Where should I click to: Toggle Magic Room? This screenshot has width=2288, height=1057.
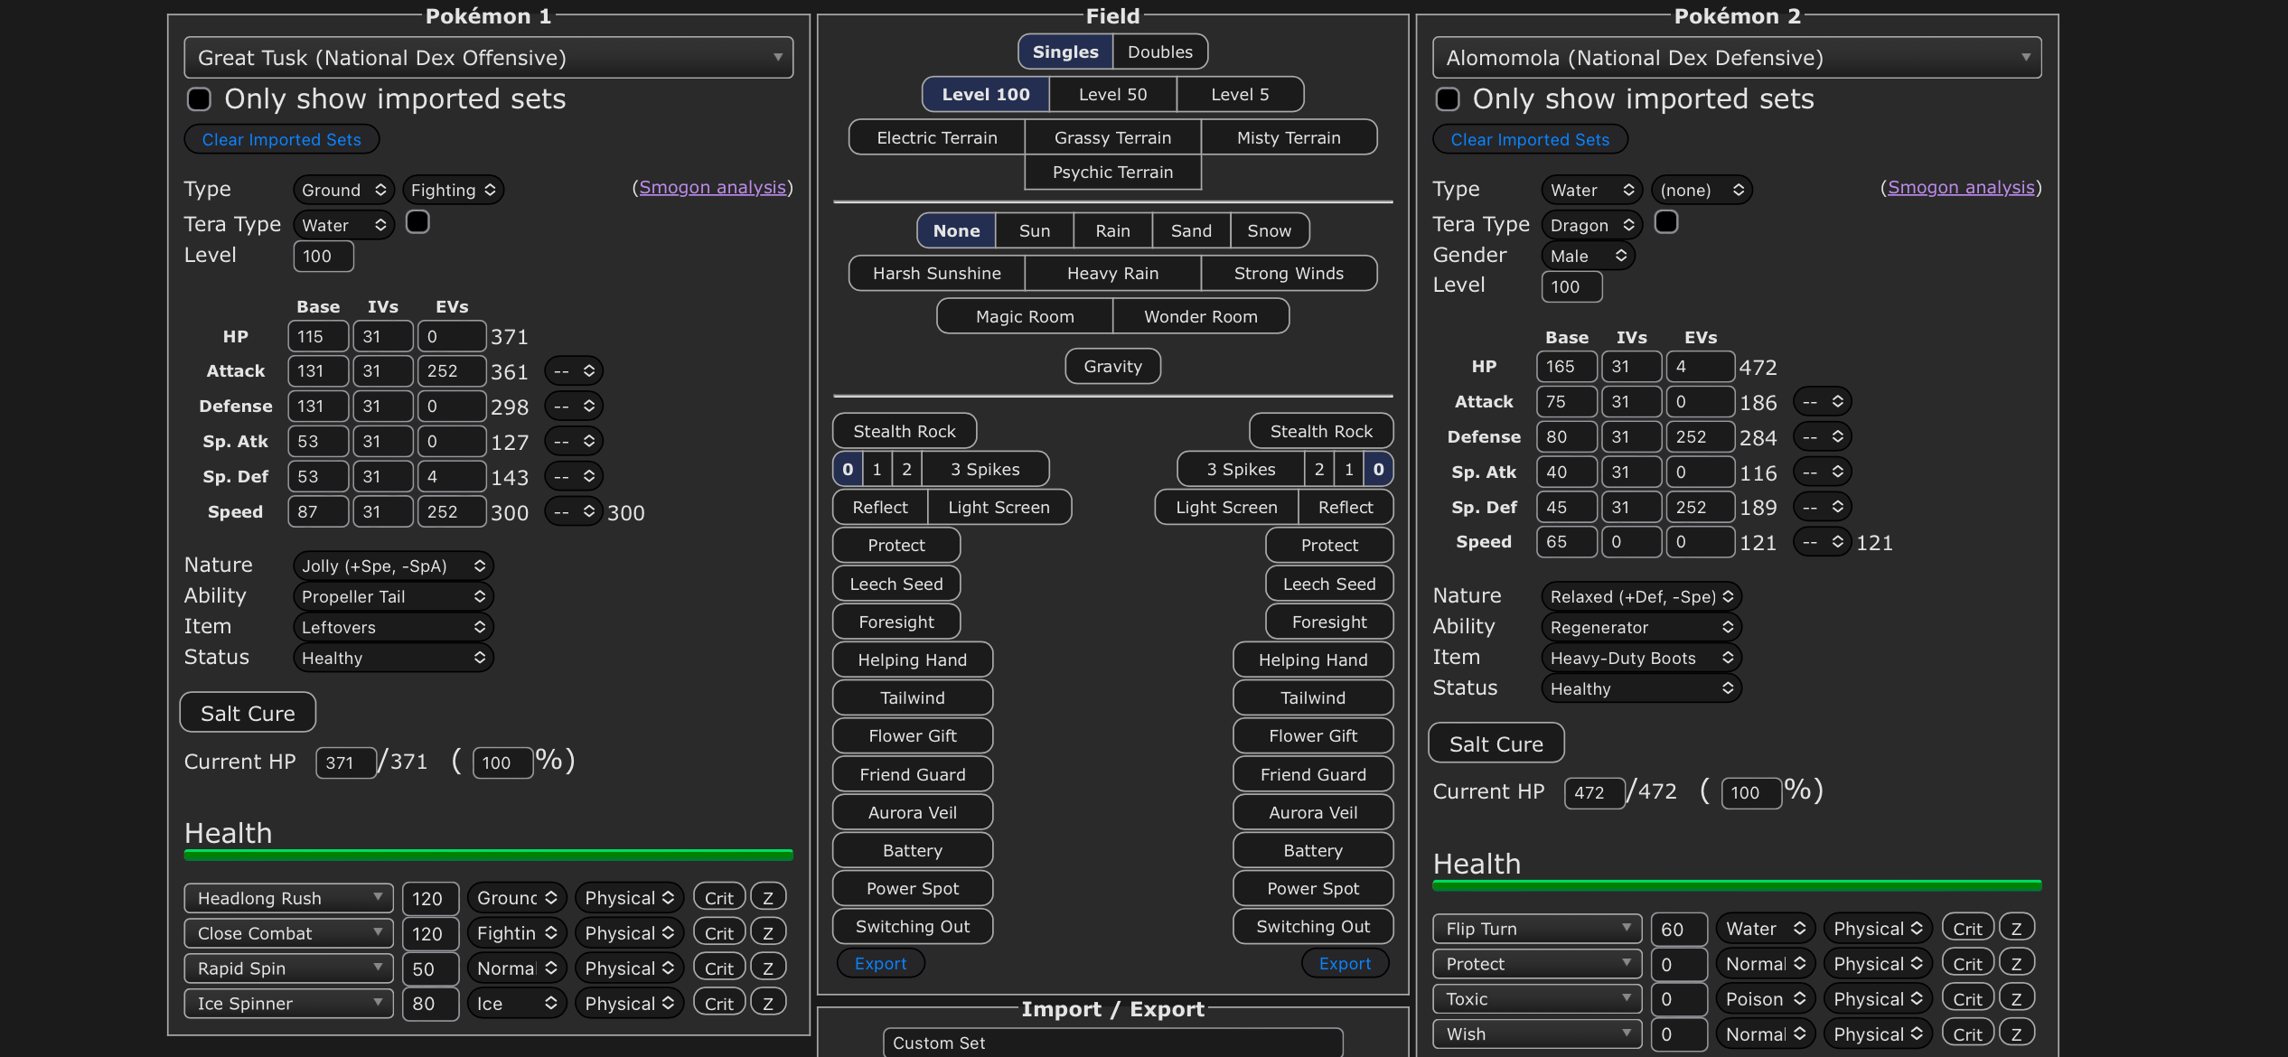(x=1025, y=316)
